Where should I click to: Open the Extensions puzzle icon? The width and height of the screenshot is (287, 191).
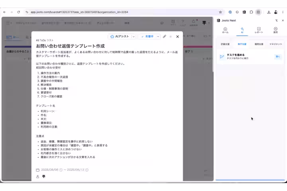tap(251, 12)
